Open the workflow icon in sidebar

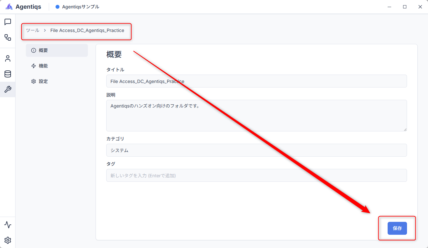(x=8, y=37)
